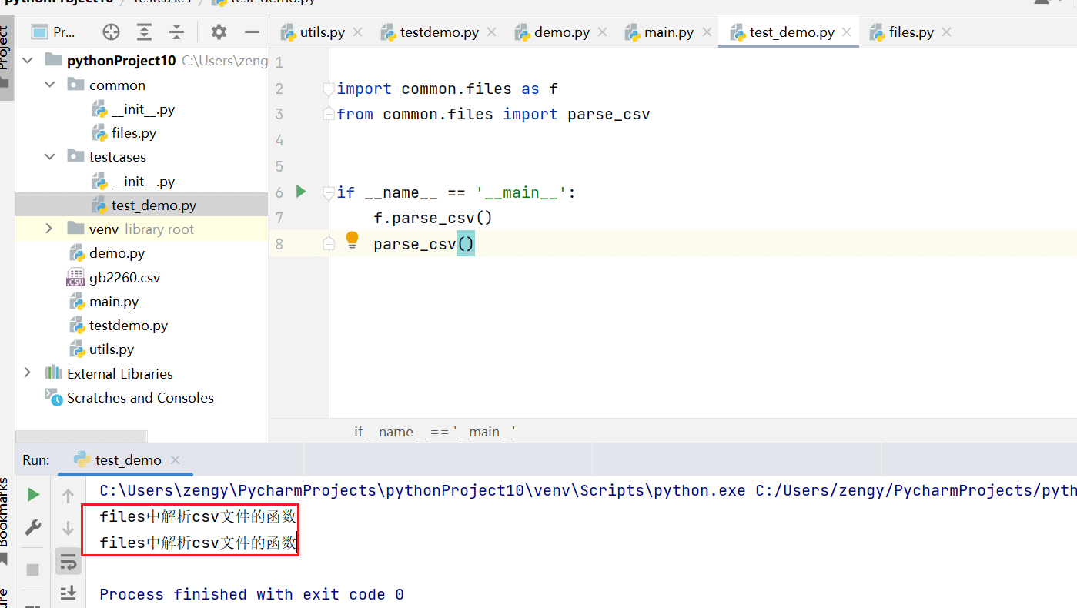This screenshot has width=1077, height=608.
Task: Click the Collapse All icon in Project toolbar
Action: tap(176, 32)
